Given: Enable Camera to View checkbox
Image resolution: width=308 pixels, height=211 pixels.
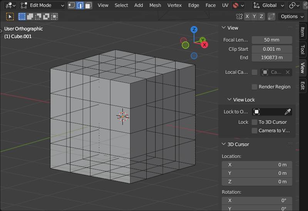Looking at the screenshot, I should point(254,131).
